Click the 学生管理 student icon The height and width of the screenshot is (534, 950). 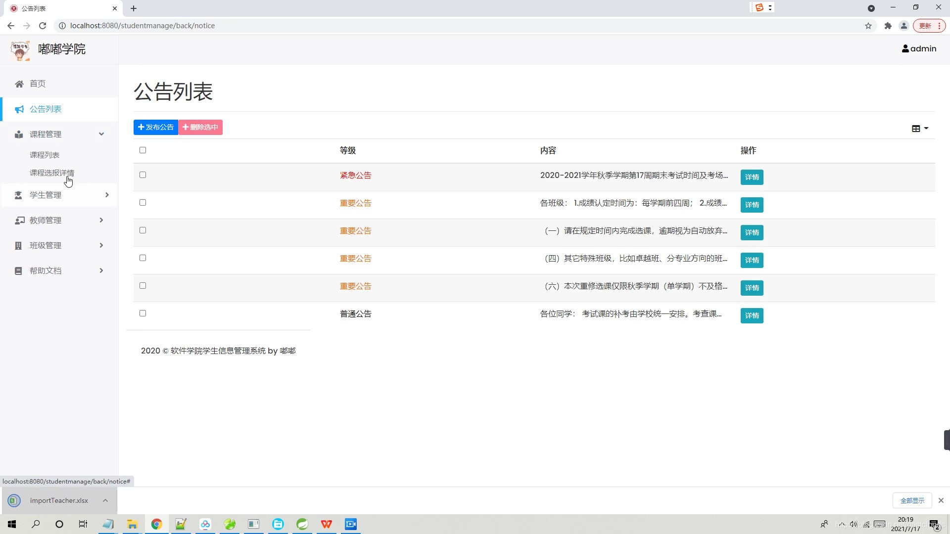[18, 195]
